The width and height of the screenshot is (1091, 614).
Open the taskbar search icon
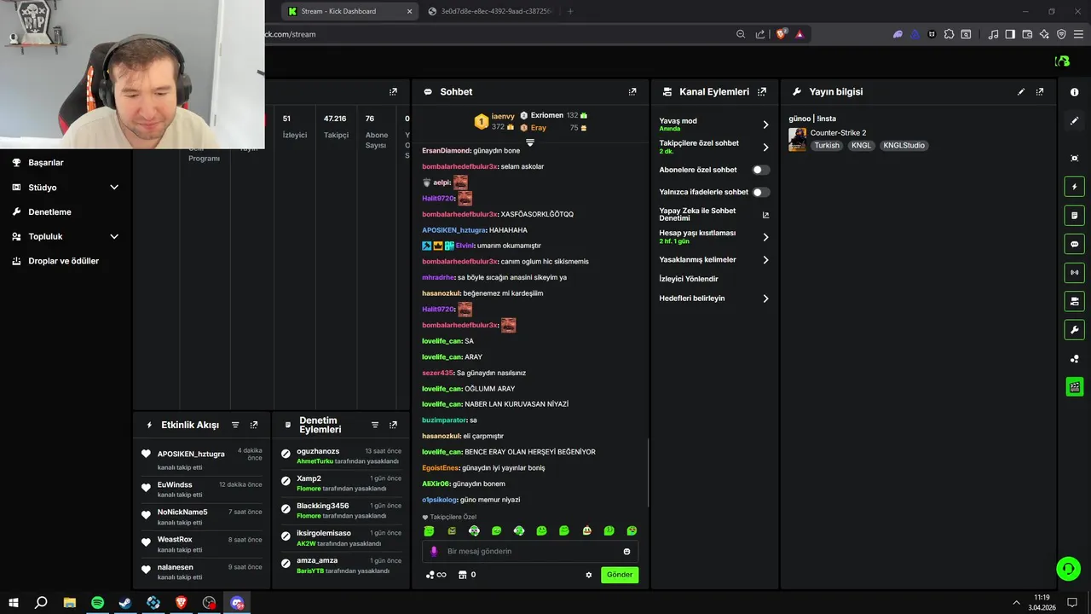tap(41, 603)
